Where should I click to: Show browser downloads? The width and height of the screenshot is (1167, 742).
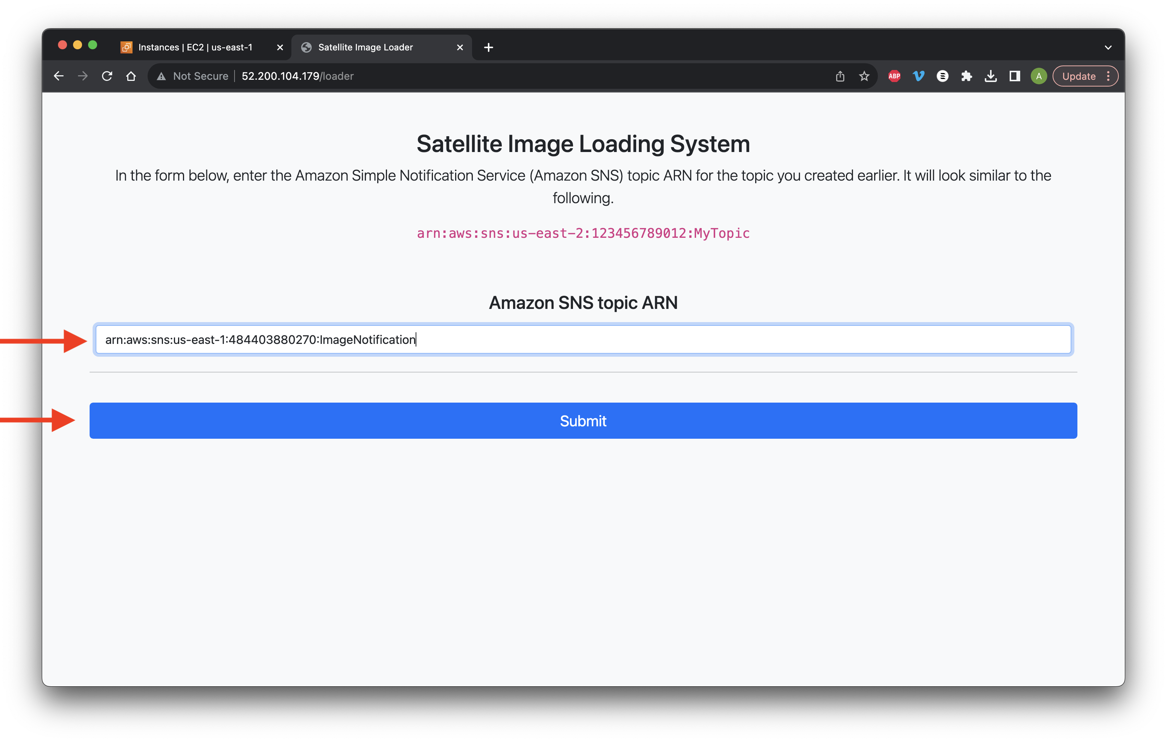(990, 76)
